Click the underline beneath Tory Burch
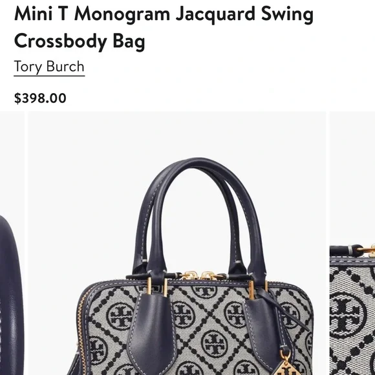 [49, 76]
